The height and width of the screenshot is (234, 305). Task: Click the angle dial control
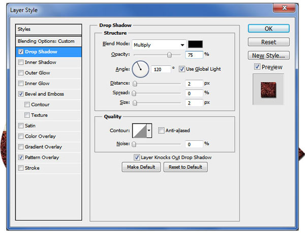(140, 69)
